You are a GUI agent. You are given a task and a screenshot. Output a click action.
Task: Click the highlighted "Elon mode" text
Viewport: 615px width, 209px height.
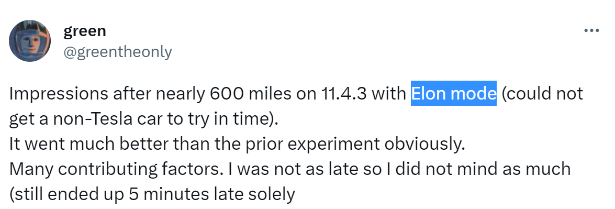coord(454,93)
